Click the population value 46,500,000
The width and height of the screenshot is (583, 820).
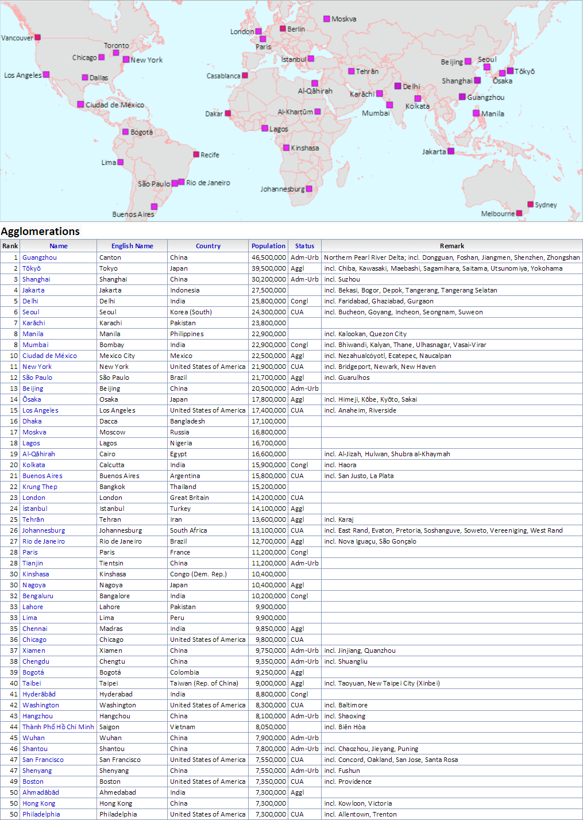pyautogui.click(x=268, y=257)
